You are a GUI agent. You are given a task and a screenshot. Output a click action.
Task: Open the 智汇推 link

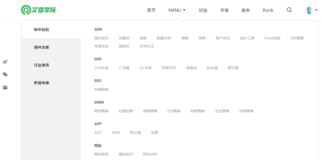tap(233, 68)
